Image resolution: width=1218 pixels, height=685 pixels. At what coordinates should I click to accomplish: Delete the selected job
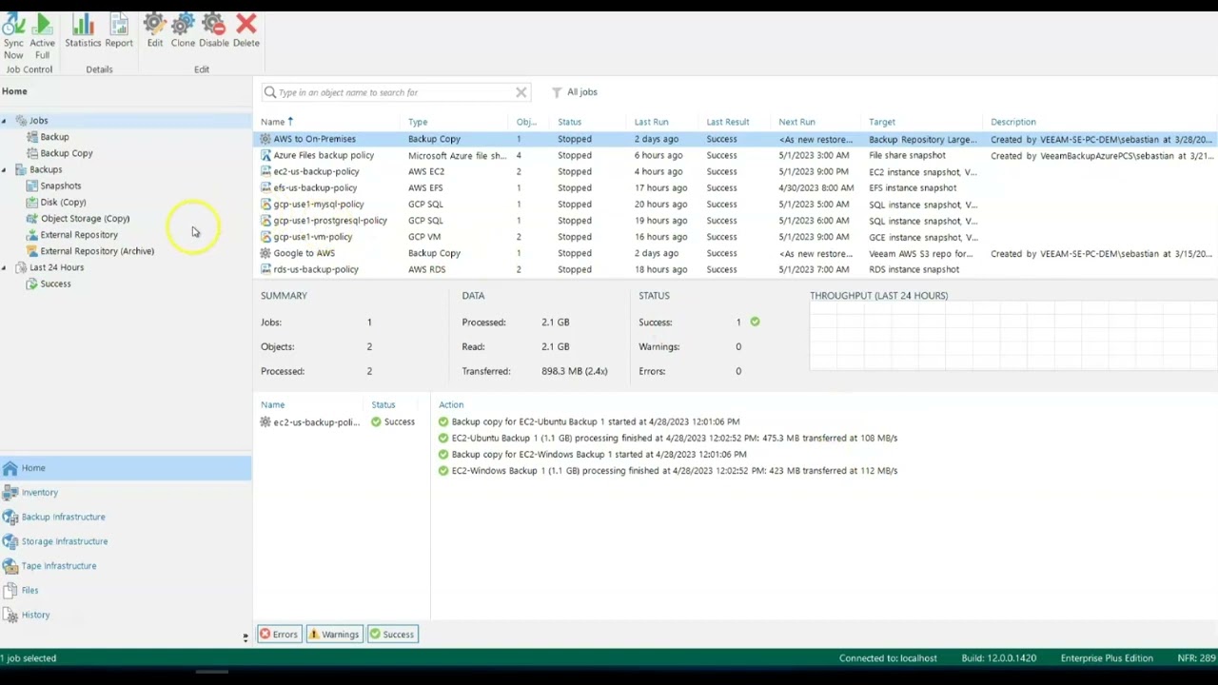click(x=246, y=31)
